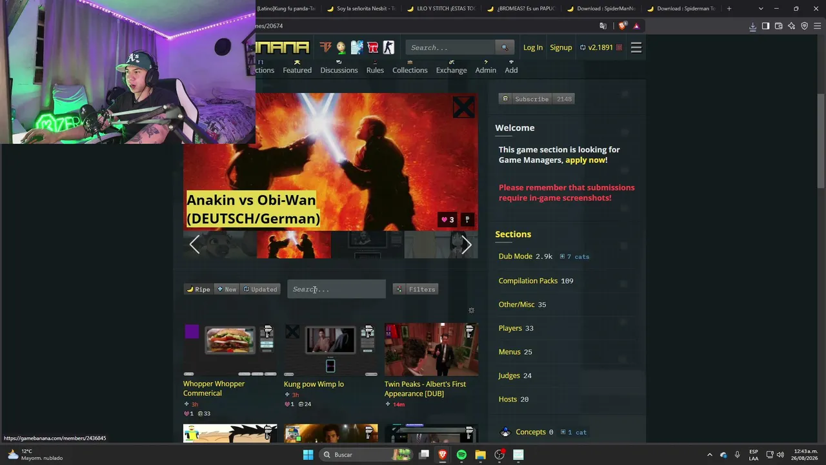The width and height of the screenshot is (826, 465).
Task: Switch to the '¿BROMEAS? Es un PAPUC' tab
Action: coord(521,8)
